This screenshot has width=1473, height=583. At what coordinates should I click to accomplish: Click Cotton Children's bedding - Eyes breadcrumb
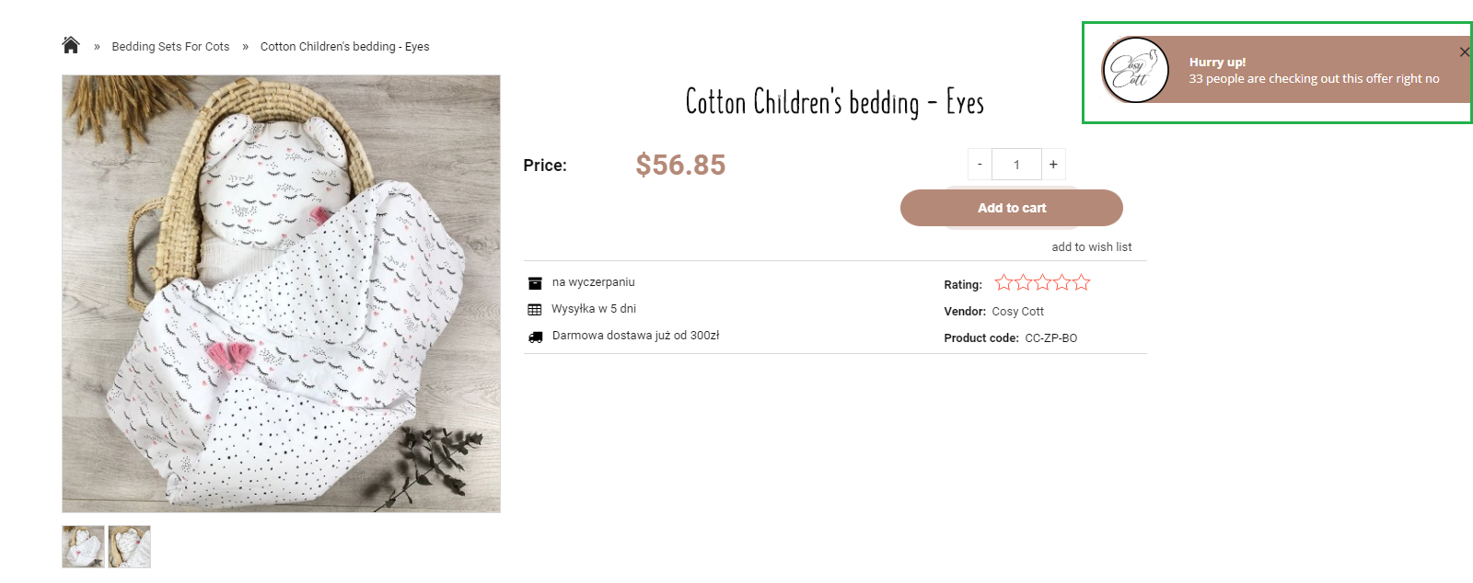click(344, 47)
